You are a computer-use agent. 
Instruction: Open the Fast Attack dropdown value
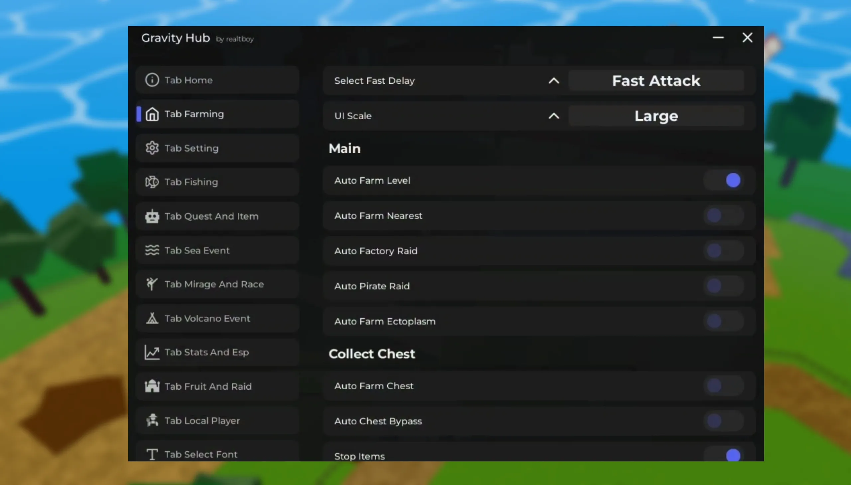[x=656, y=81]
